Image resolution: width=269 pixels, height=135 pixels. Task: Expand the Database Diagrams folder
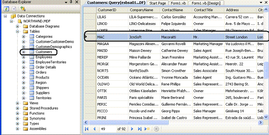(x=17, y=26)
